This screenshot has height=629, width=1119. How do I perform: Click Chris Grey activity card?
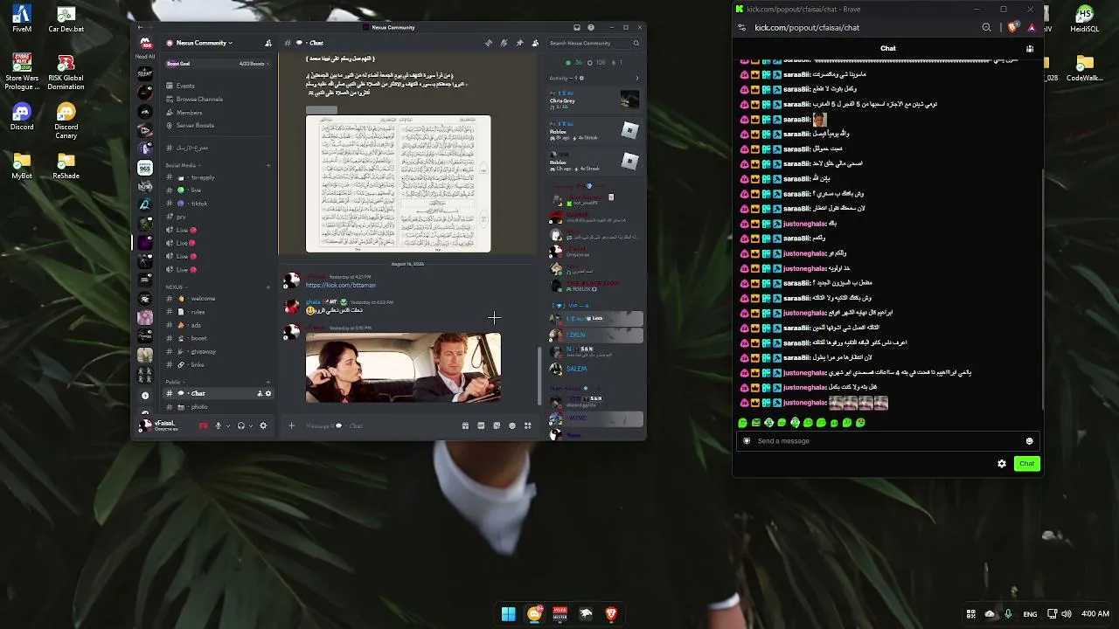pyautogui.click(x=594, y=100)
